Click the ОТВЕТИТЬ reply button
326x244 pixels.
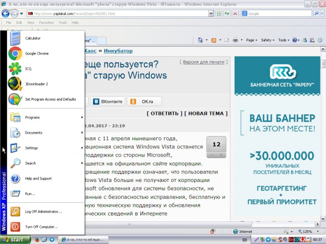[x=165, y=113]
